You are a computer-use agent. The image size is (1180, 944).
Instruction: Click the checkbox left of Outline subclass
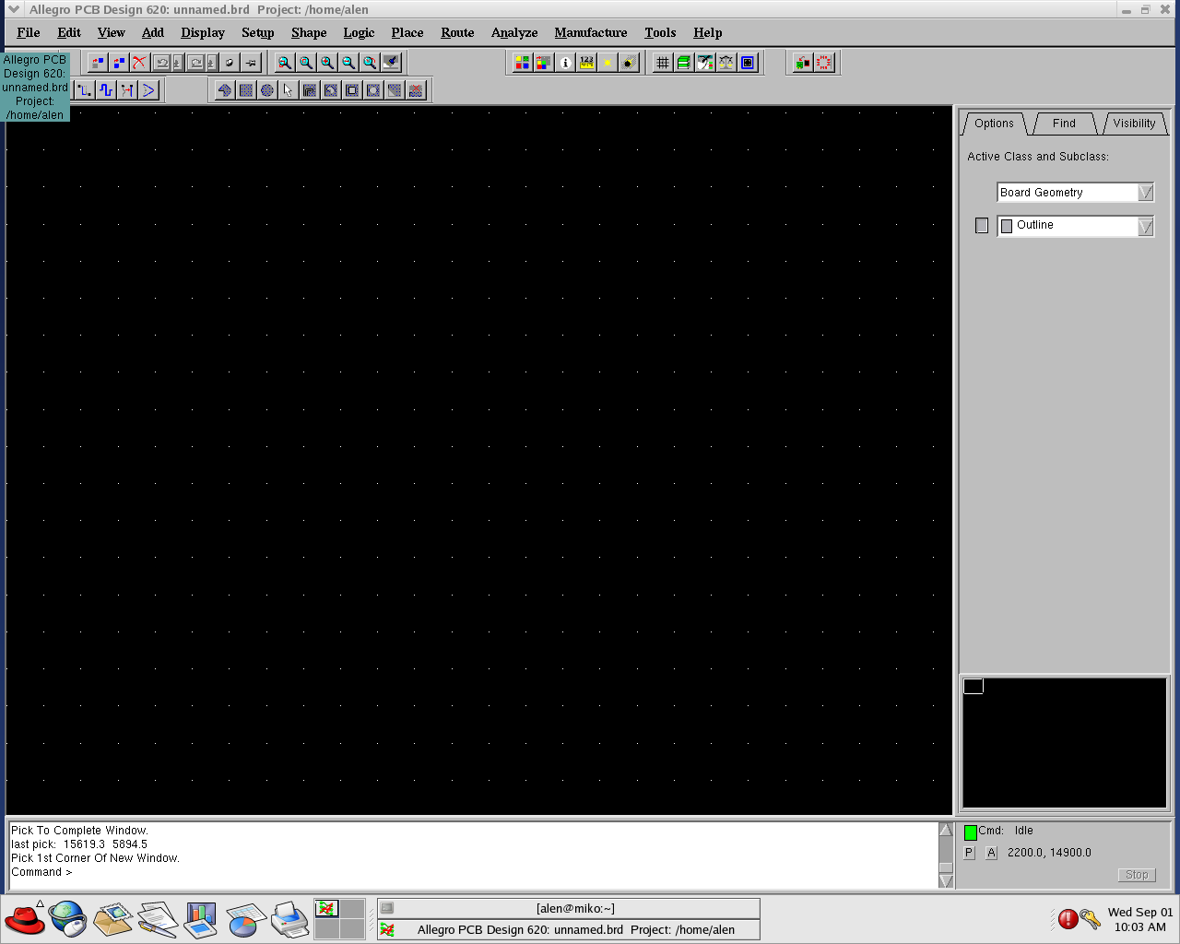click(x=982, y=226)
